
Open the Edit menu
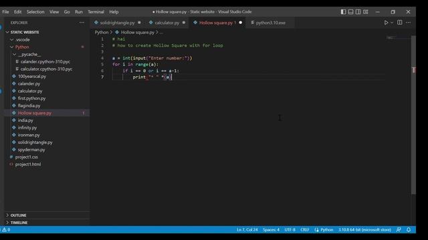point(18,12)
